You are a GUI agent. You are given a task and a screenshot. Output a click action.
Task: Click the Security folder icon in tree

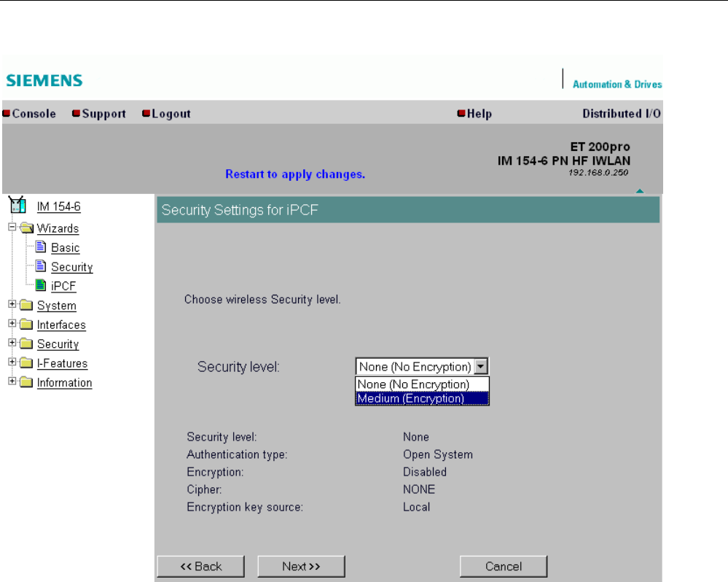pyautogui.click(x=26, y=344)
